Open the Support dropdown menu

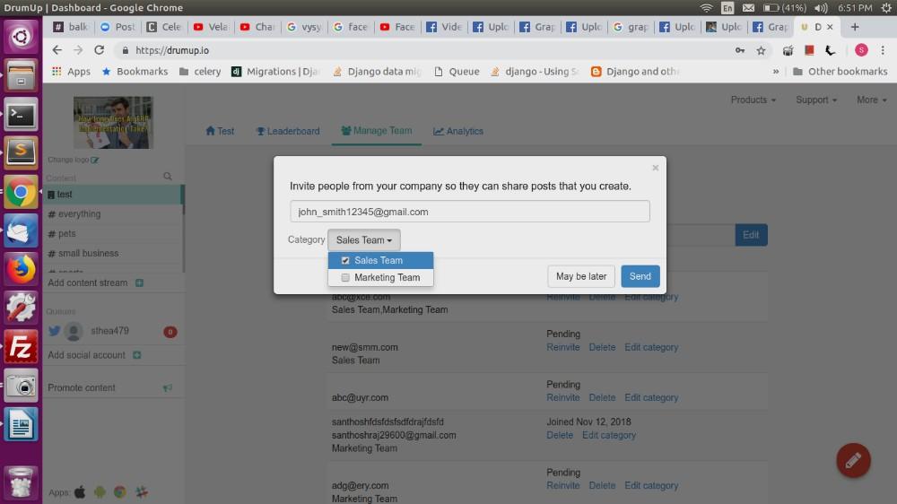point(816,100)
